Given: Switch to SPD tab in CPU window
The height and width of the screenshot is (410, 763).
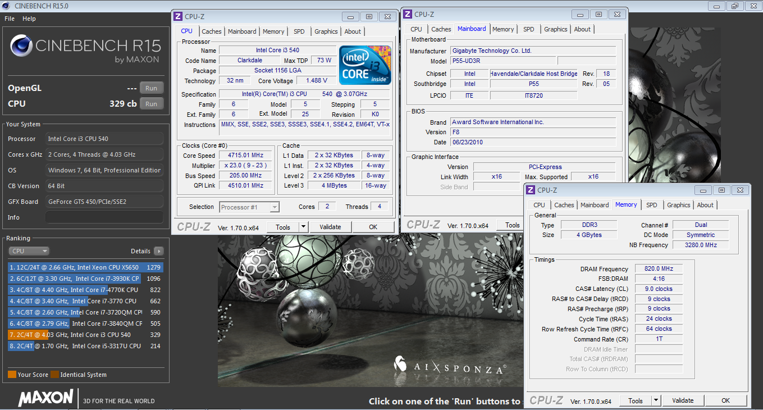Looking at the screenshot, I should [299, 31].
